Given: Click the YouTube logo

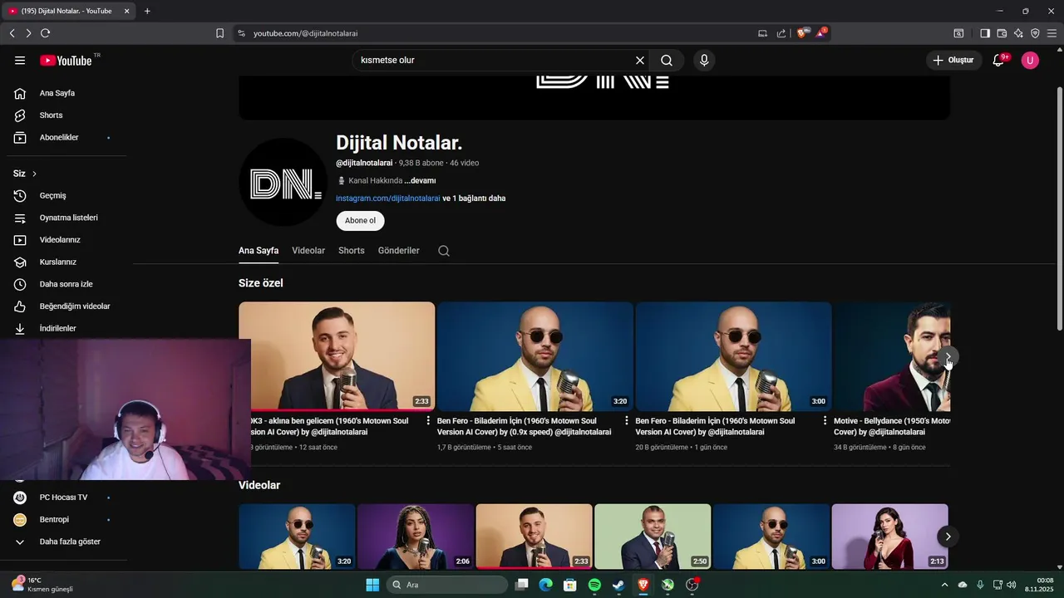Looking at the screenshot, I should pos(66,61).
